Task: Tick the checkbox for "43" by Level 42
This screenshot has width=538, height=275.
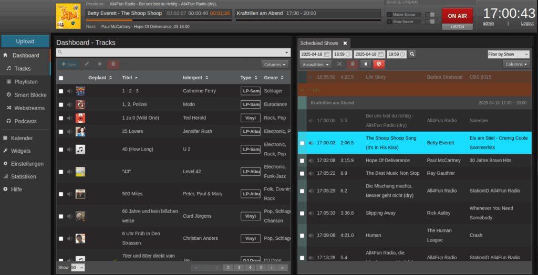Action: pos(61,172)
